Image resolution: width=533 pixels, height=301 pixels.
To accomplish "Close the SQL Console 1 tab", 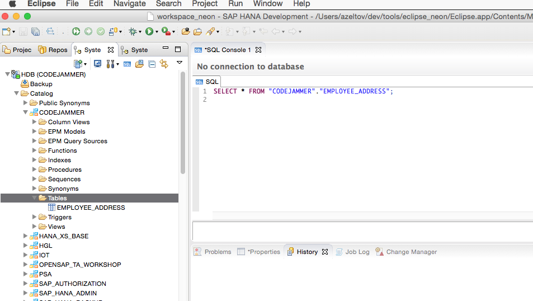I will pyautogui.click(x=258, y=50).
